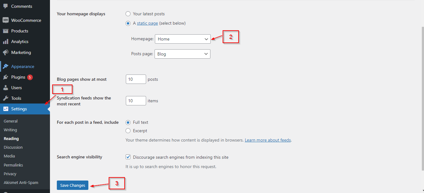Click the Marketing megaphone icon
Viewport: 424px width, 193px height.
(6, 52)
